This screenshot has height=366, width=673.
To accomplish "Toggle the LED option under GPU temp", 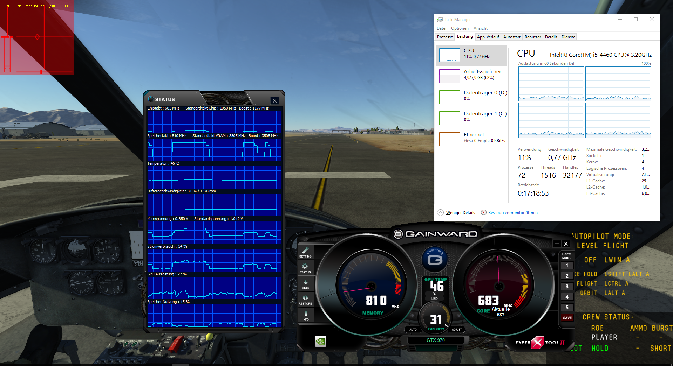I will (x=434, y=298).
